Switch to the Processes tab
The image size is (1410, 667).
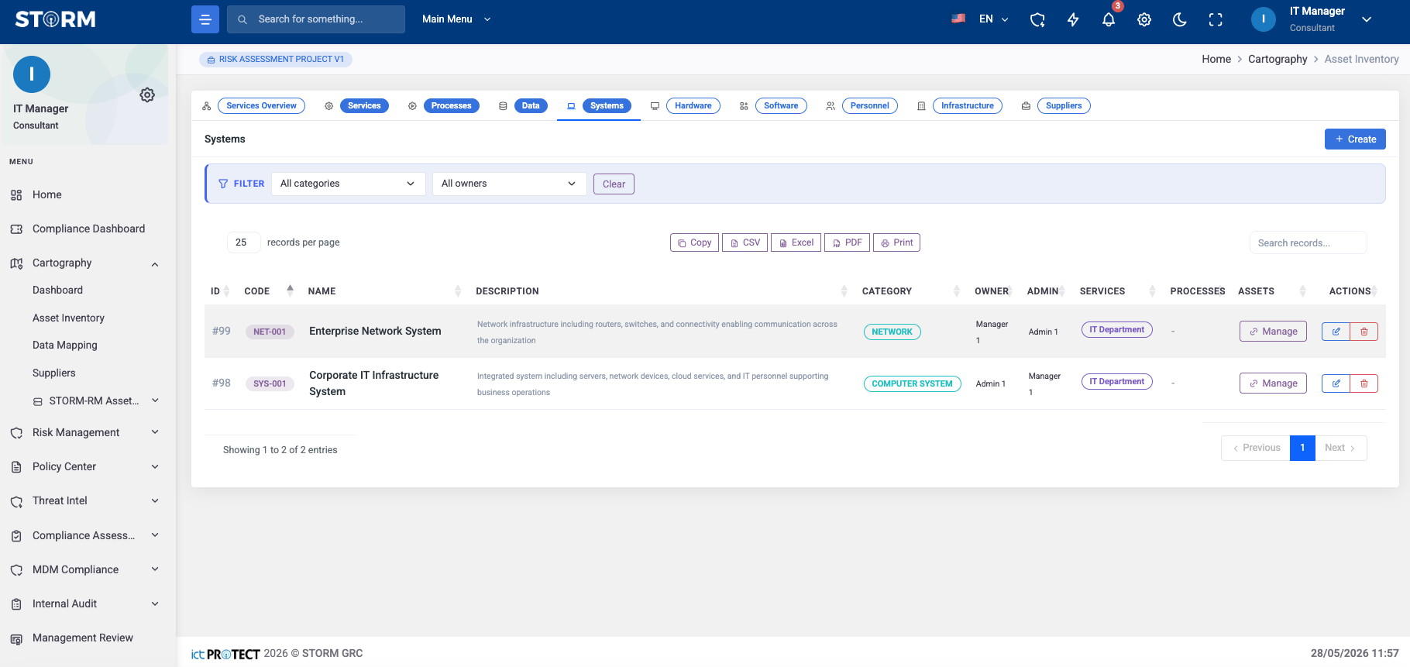tap(451, 106)
